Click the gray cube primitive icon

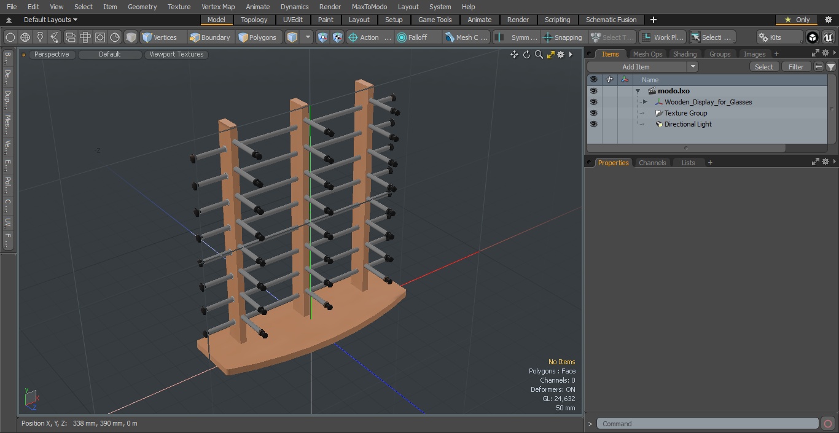(131, 37)
